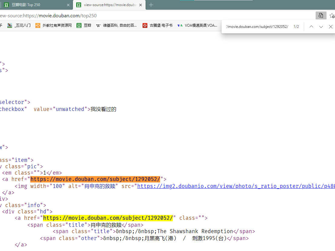Image resolution: width=335 pixels, height=251 pixels.
Task: Open a new tab with plus button
Action: (151, 5)
